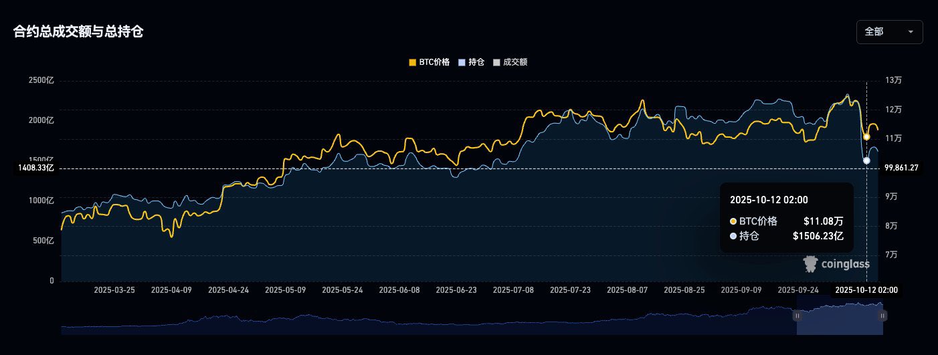Toggle the BTC价格 legend series
This screenshot has height=355, width=938.
click(x=429, y=62)
